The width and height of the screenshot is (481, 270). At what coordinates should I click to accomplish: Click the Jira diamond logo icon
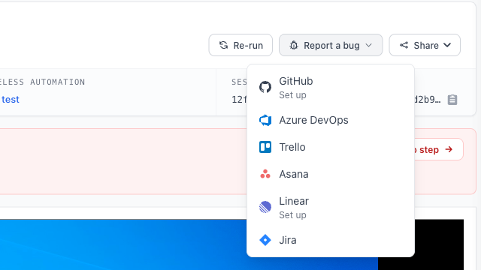(x=265, y=240)
